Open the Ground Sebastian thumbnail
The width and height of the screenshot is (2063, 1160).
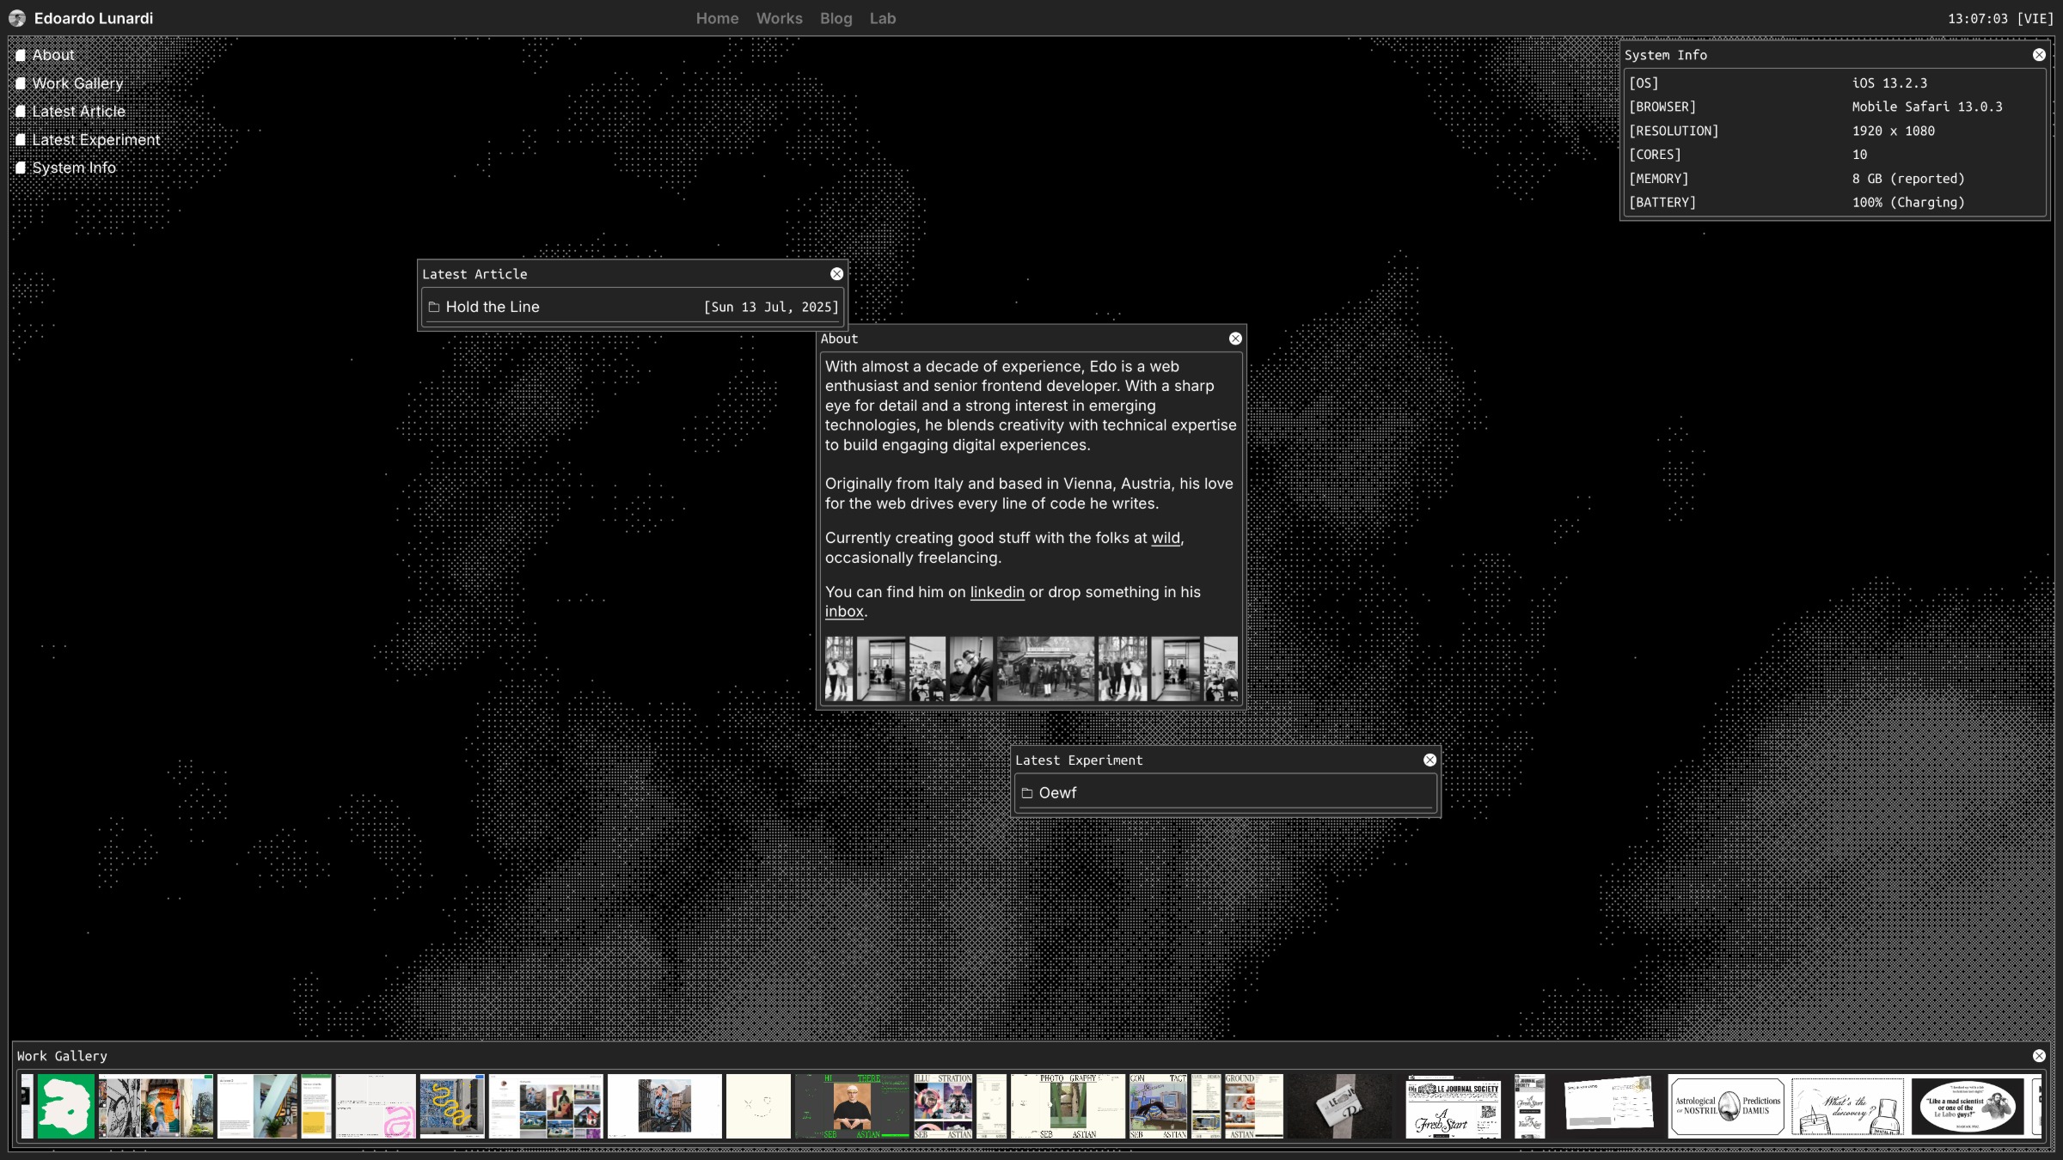(x=1253, y=1106)
